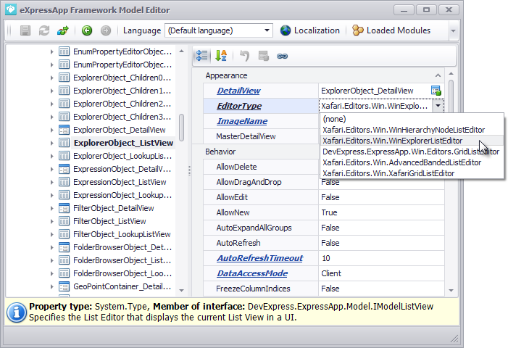Click the splitter grip between panels
This screenshot has width=508, height=348.
click(x=189, y=170)
